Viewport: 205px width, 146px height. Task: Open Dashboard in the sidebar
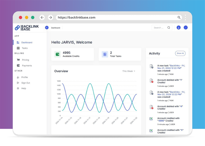27,43
